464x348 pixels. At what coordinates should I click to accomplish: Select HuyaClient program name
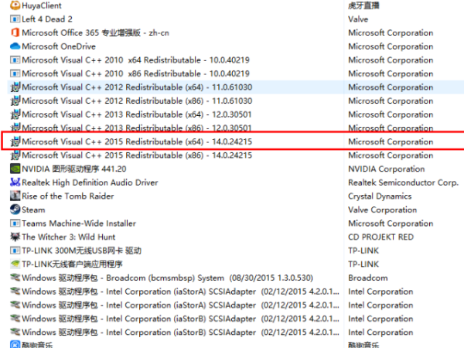tap(42, 5)
